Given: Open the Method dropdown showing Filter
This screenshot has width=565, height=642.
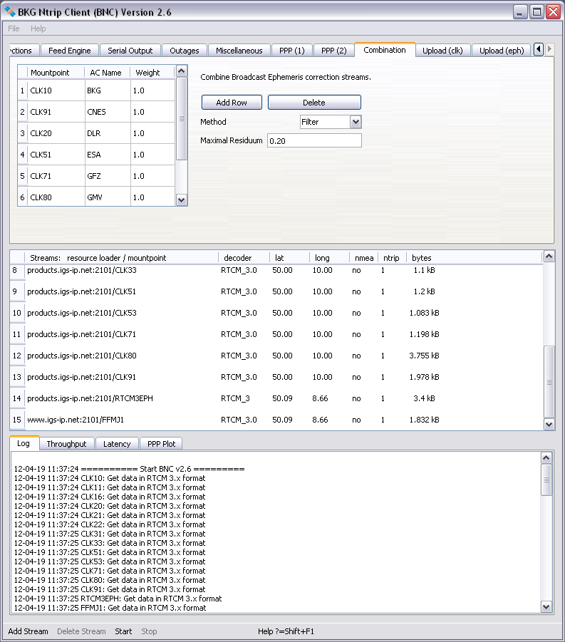Looking at the screenshot, I should click(331, 122).
